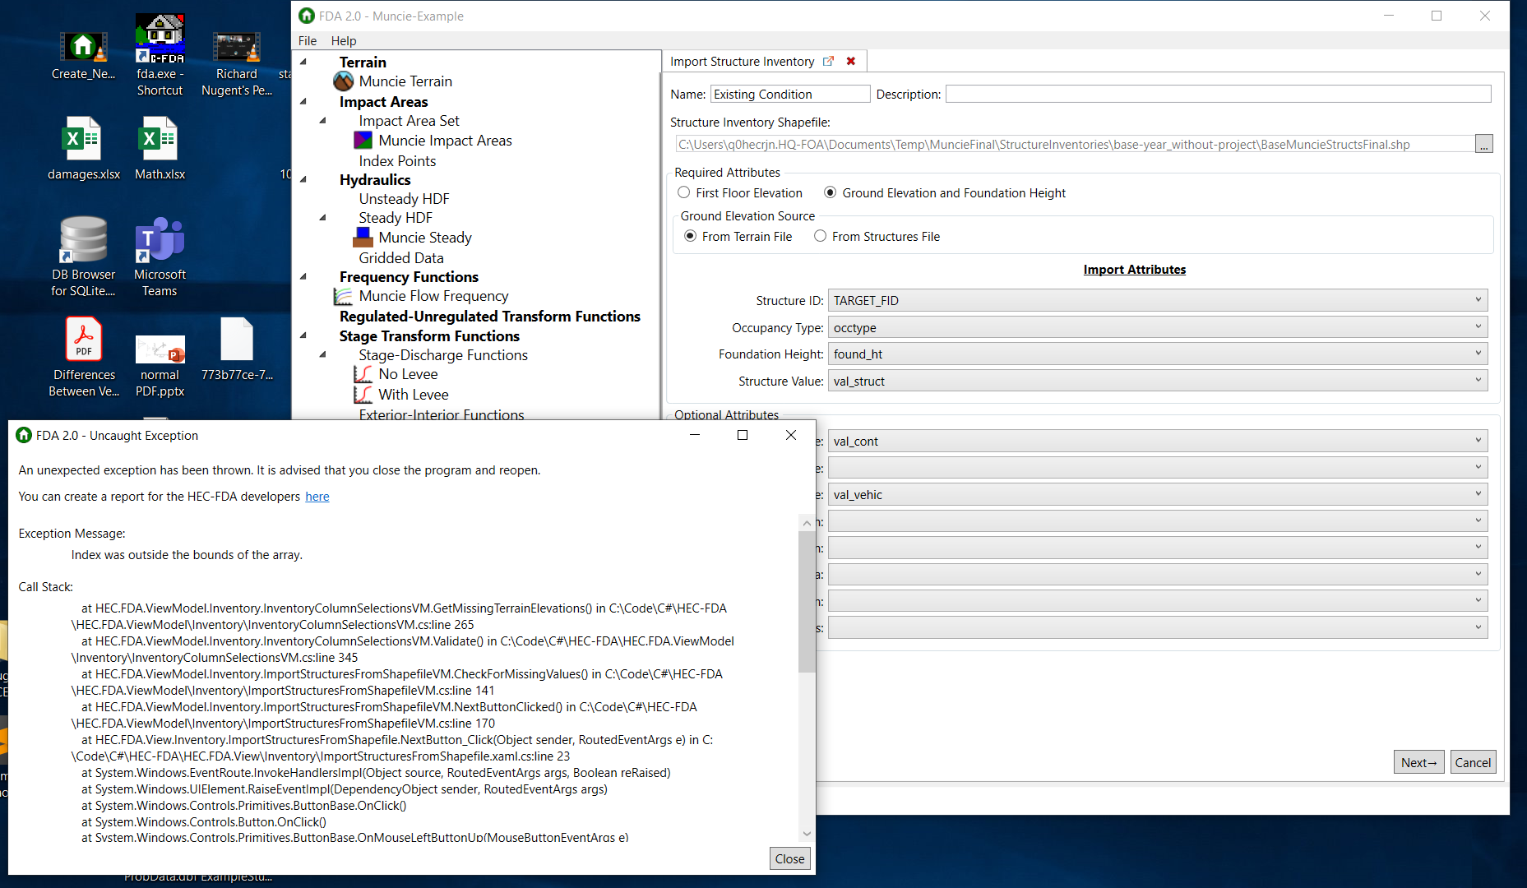Open the File menu
This screenshot has width=1527, height=888.
[x=307, y=40]
